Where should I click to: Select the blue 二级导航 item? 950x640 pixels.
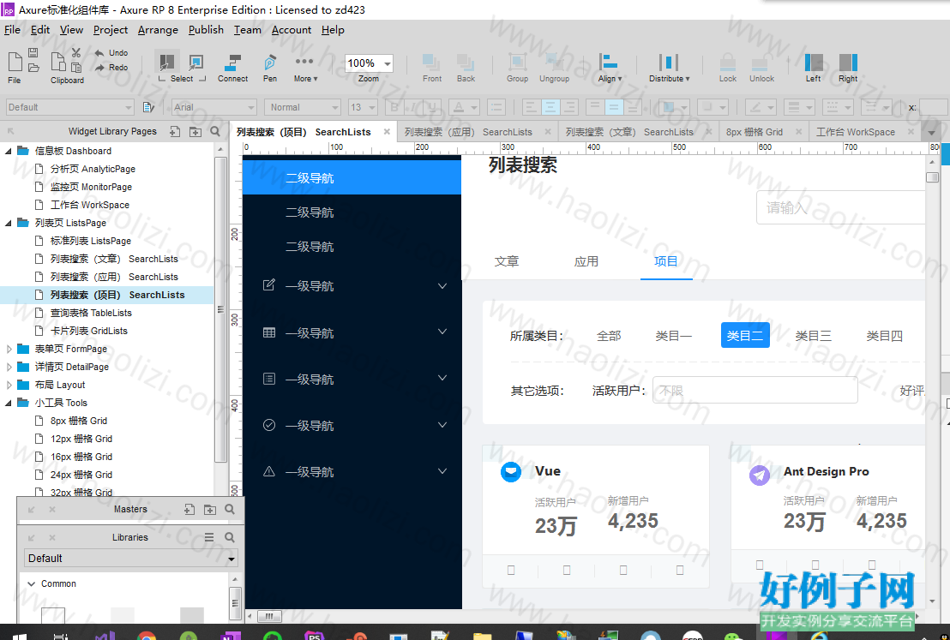coord(352,177)
